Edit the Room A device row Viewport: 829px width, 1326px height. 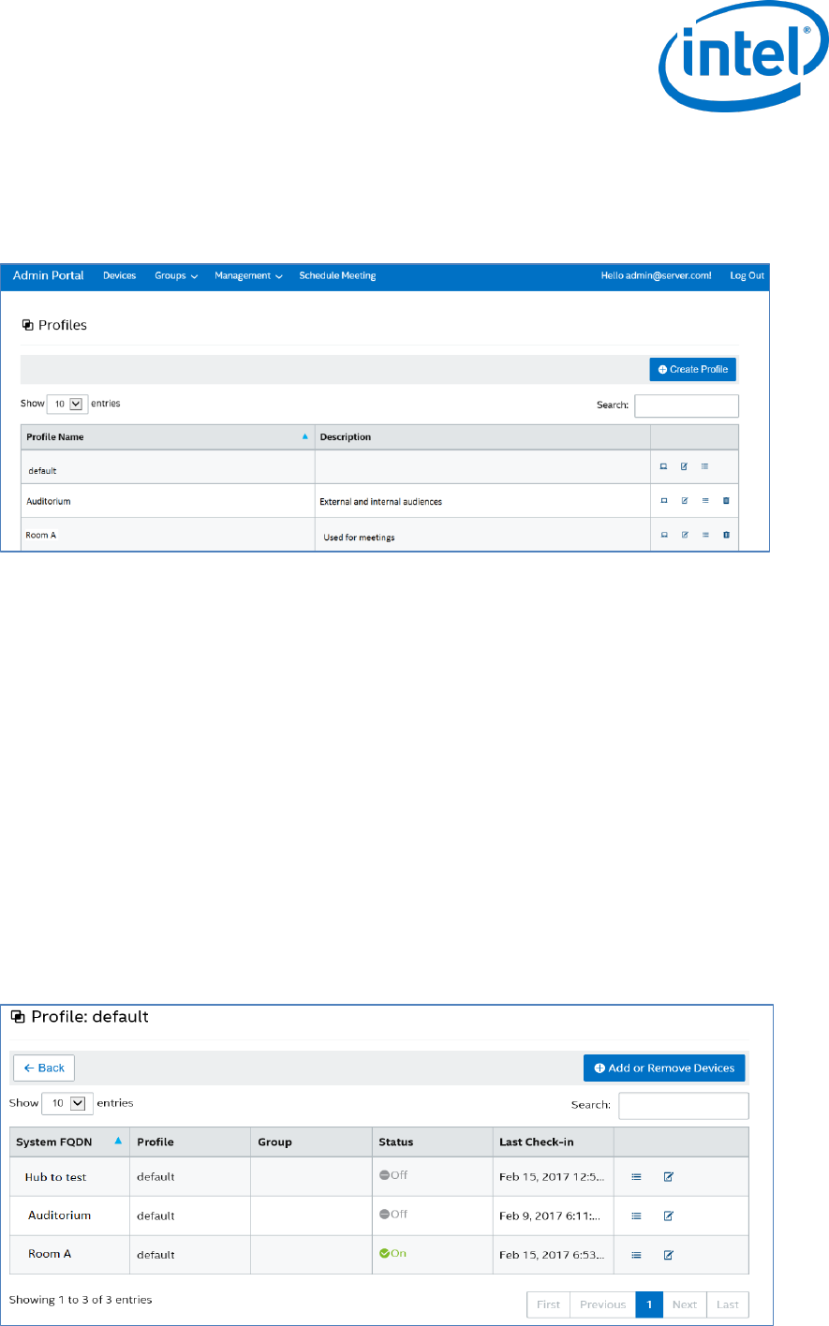point(669,1255)
